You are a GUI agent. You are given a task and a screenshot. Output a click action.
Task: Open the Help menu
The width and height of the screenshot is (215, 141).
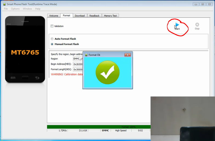pos(38,9)
